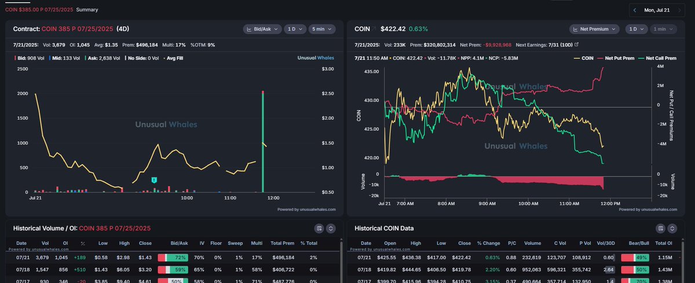Click the large green ask volume bar
The image size is (695, 283).
pos(263,142)
